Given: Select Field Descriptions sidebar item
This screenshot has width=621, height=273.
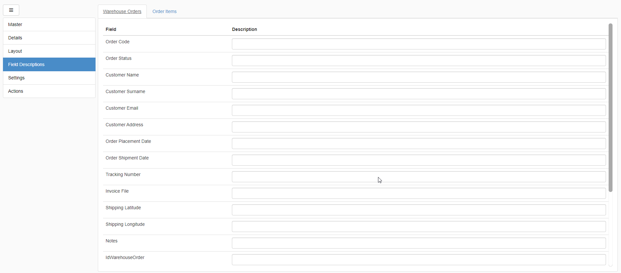Looking at the screenshot, I should (49, 64).
